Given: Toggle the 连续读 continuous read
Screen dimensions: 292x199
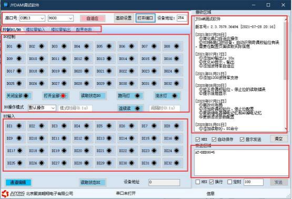Looking at the screenshot, I should pyautogui.click(x=130, y=108).
